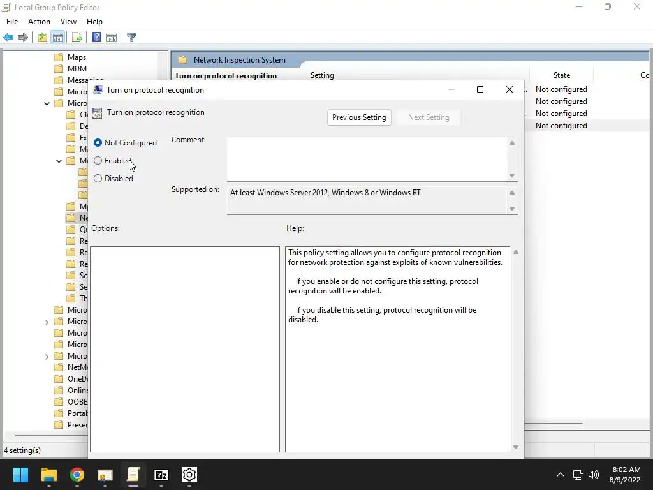Open the volume speaker tray icon
The height and width of the screenshot is (490, 653).
click(x=594, y=475)
